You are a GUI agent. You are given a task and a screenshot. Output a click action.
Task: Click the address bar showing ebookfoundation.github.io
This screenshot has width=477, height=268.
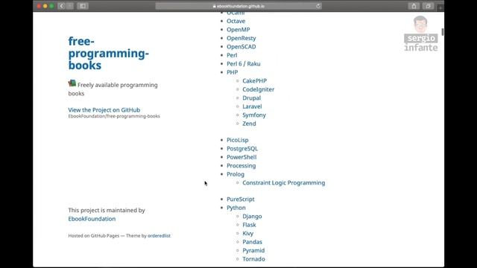tap(238, 6)
